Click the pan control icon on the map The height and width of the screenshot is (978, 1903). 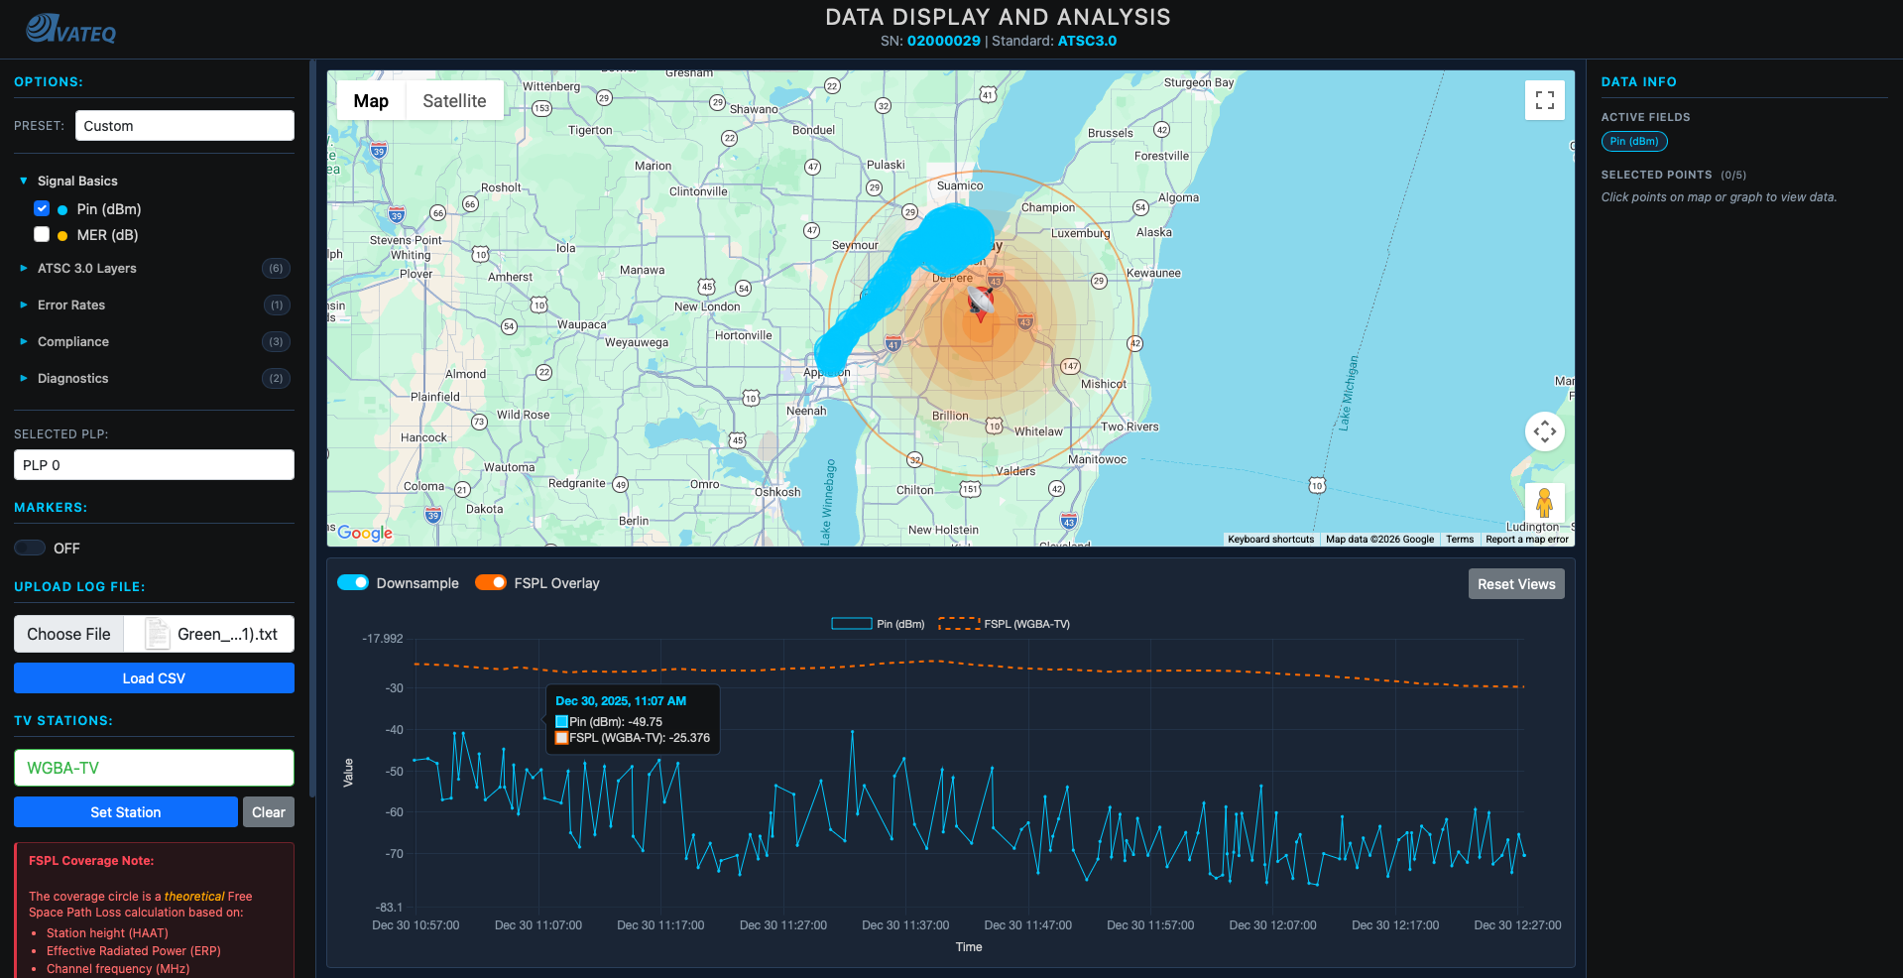coord(1544,431)
